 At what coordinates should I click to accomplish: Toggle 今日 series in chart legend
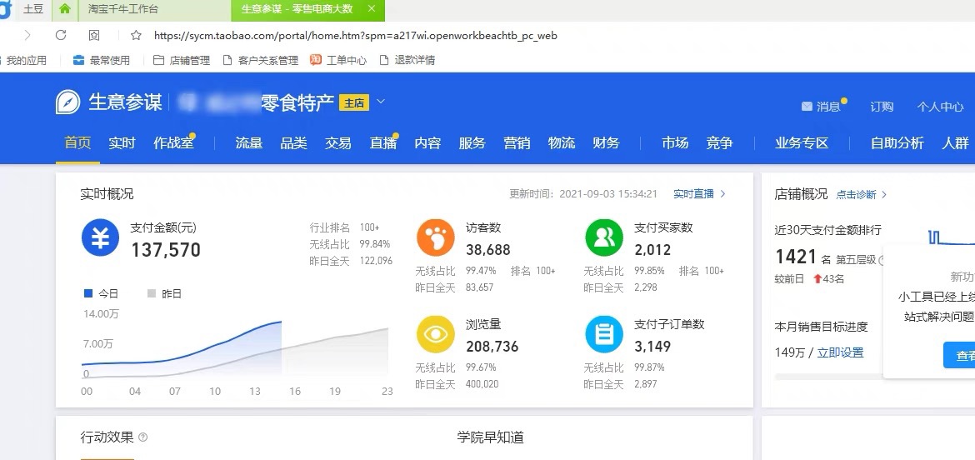tap(101, 293)
